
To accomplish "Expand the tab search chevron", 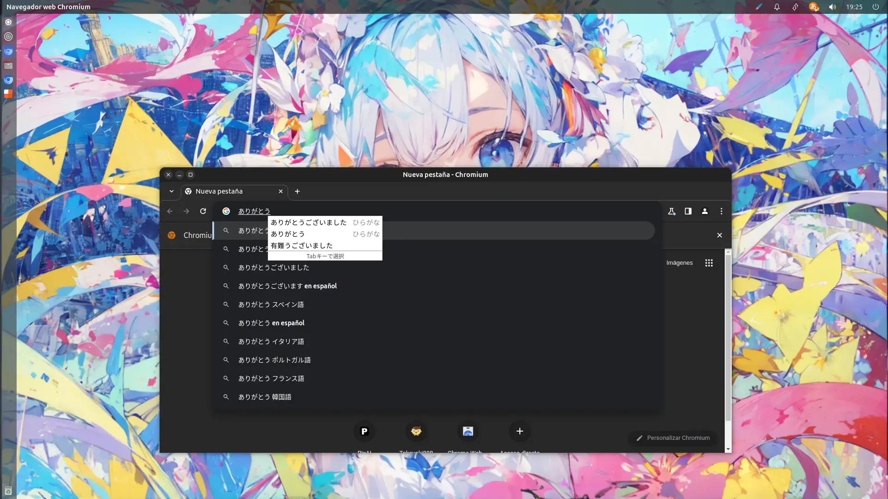I will [172, 191].
